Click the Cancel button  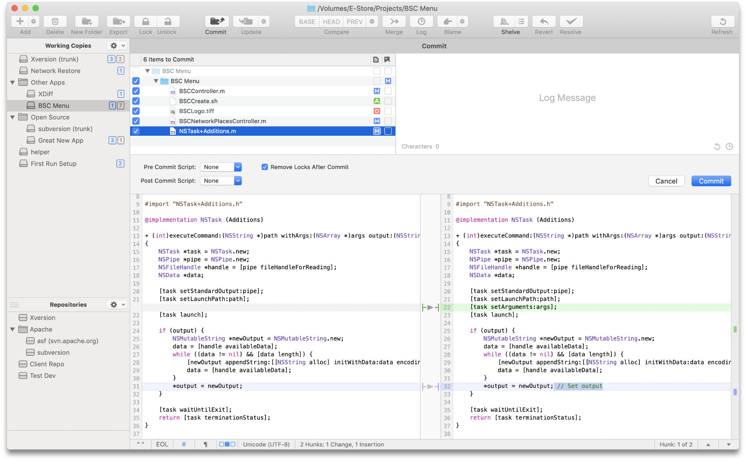(666, 181)
